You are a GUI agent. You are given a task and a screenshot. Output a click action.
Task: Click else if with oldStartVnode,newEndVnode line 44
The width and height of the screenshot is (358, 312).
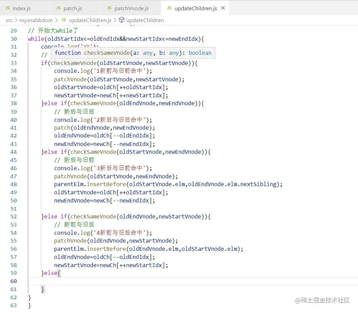pyautogui.click(x=126, y=152)
